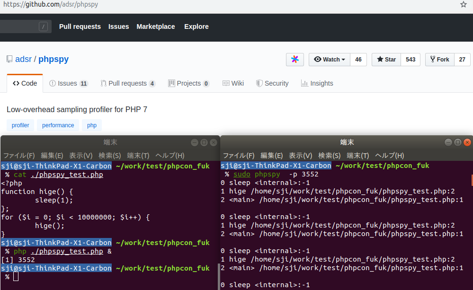
Task: Click the fork icon in the Fork button
Action: pos(434,59)
